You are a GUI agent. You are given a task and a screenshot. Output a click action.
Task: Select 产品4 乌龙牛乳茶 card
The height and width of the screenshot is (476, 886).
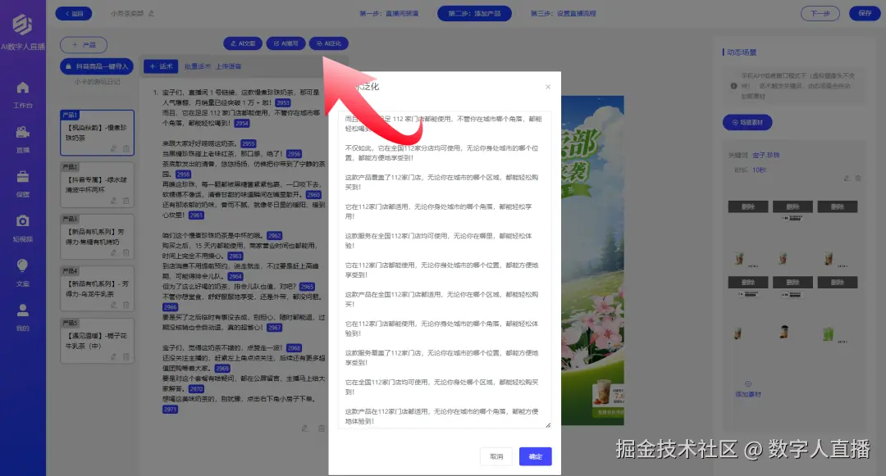pos(97,288)
